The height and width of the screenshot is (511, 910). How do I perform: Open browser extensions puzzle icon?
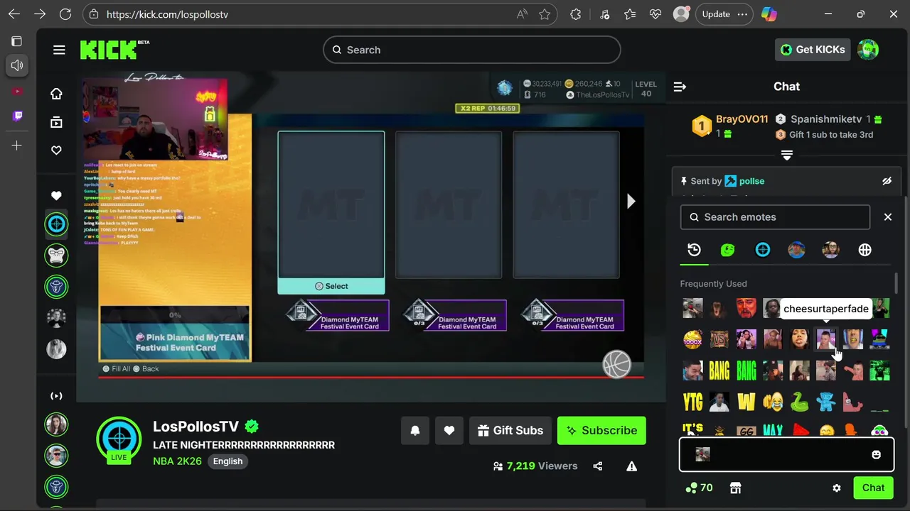pos(576,14)
